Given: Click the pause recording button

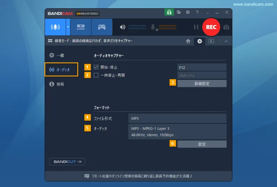Looking at the screenshot, I should pos(196,27).
